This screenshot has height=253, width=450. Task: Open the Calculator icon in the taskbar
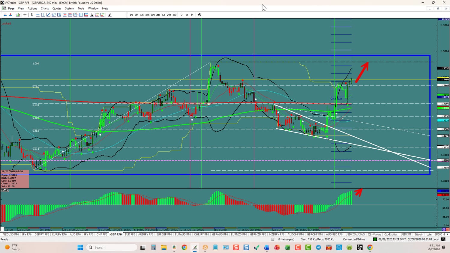[x=153, y=247]
